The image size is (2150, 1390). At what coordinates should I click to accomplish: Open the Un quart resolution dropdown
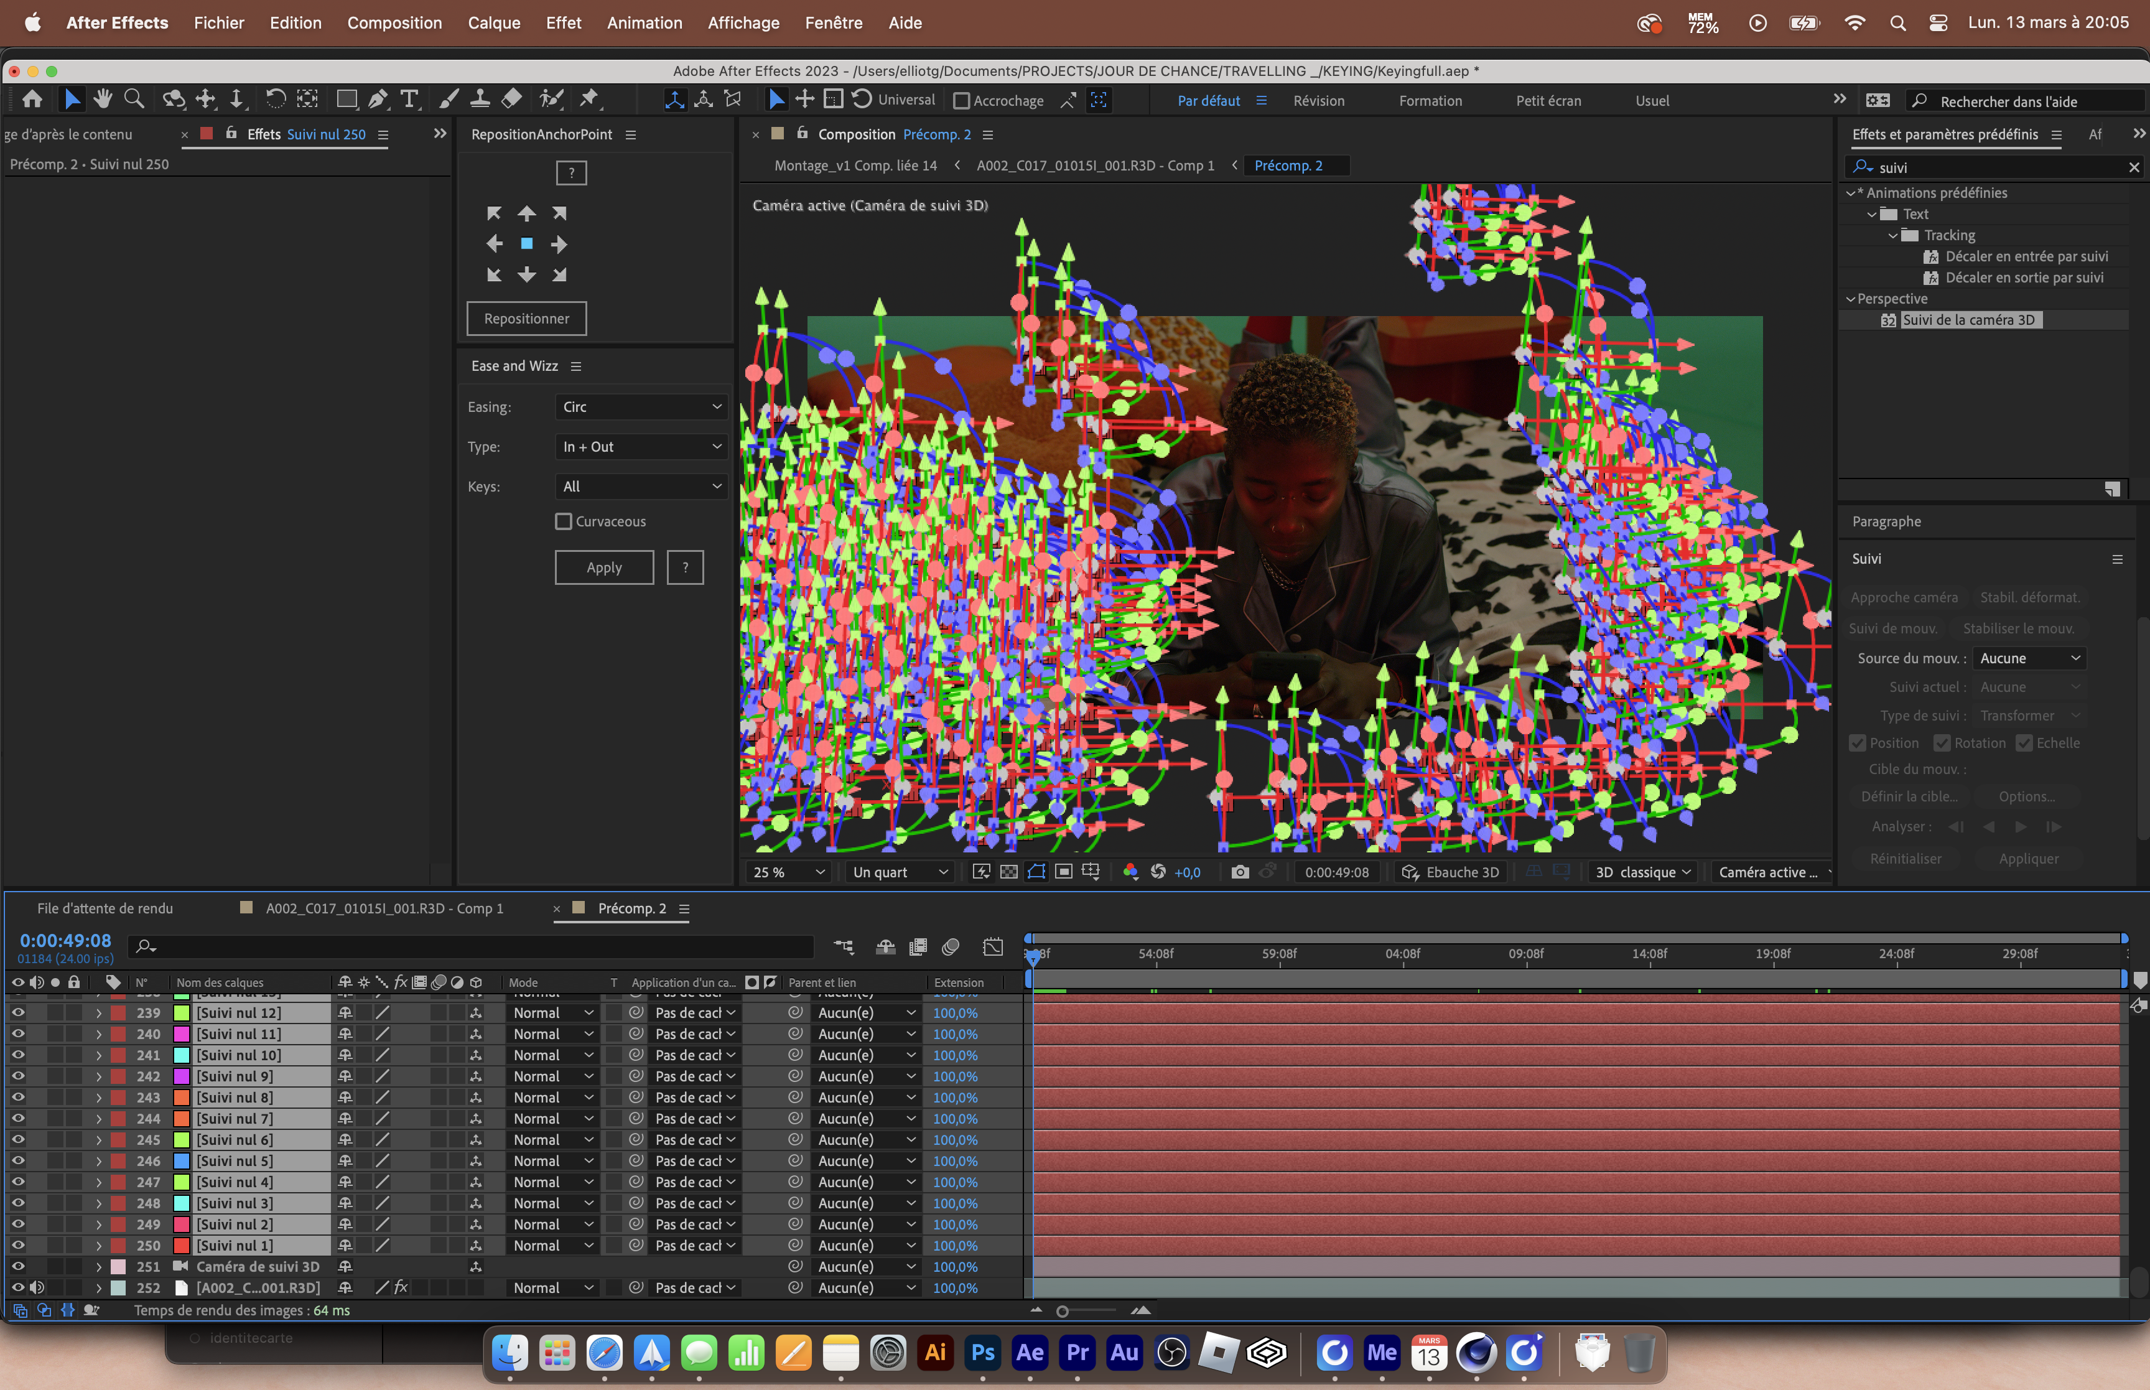pyautogui.click(x=900, y=872)
